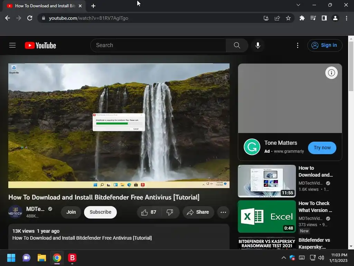Open MDTech channel avatar
The height and width of the screenshot is (266, 354).
15,212
